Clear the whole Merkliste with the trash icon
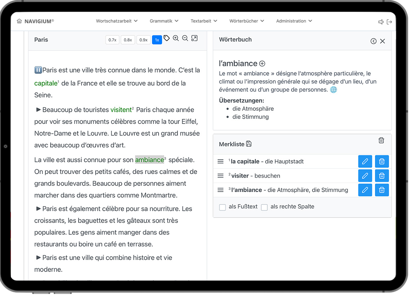This screenshot has width=415, height=298. coord(381,141)
